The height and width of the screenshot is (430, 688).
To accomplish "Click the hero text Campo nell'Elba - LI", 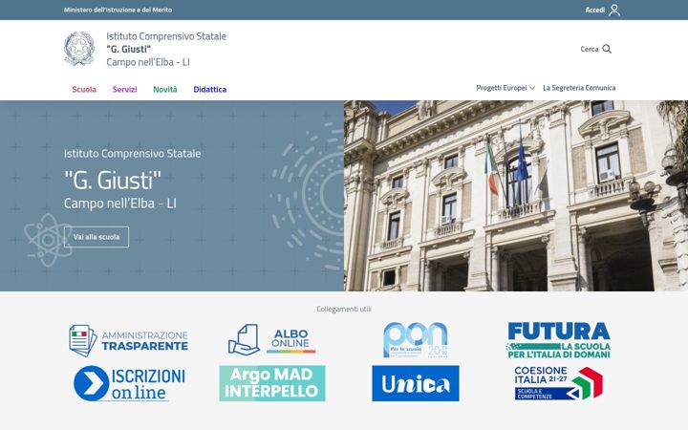I will click(120, 204).
